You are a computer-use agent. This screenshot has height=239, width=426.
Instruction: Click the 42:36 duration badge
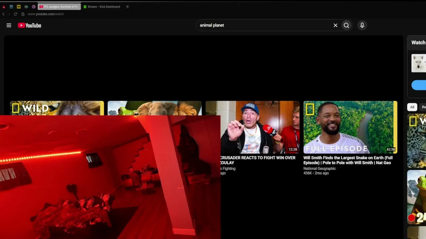(x=391, y=150)
